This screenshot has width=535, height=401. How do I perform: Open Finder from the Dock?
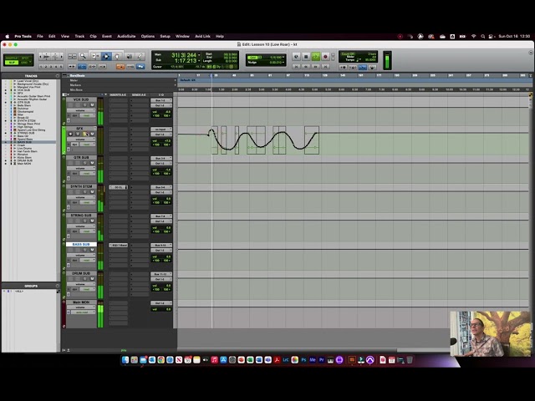click(x=125, y=360)
